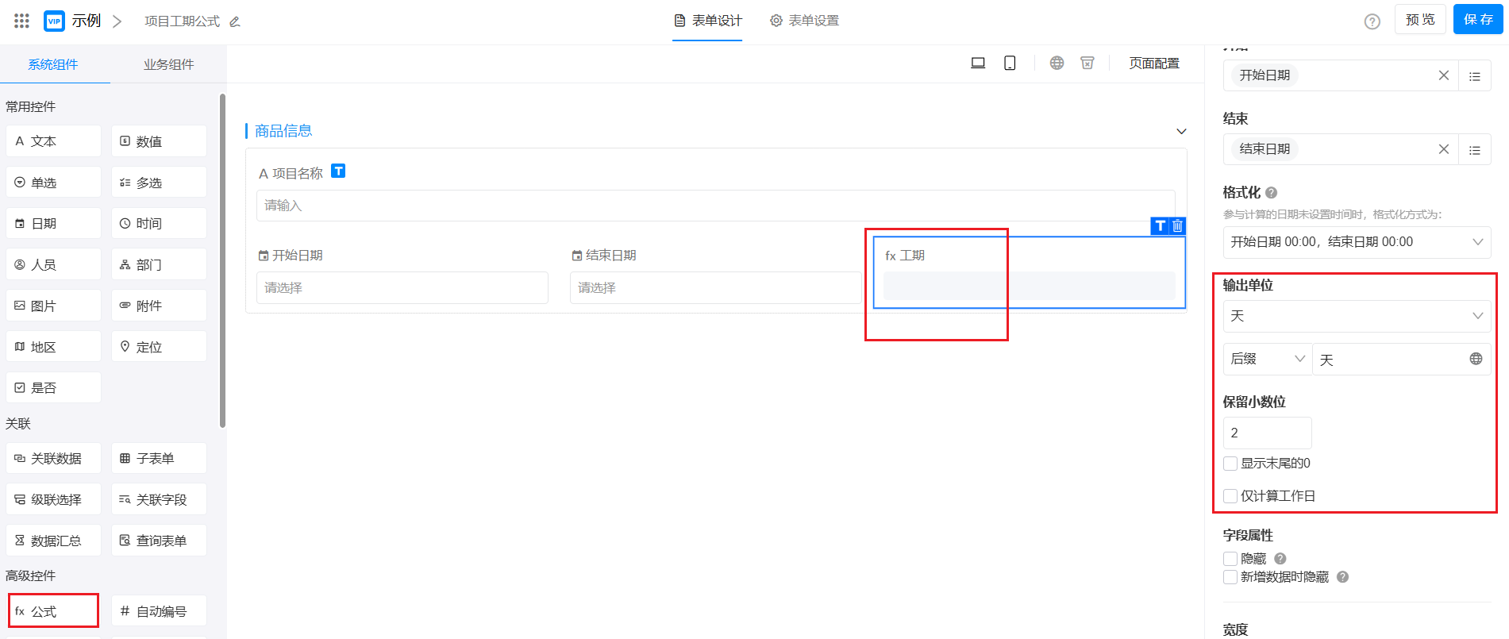Expand the 后缀 position dropdown
Screen dimensions: 1509x639
(x=1267, y=359)
